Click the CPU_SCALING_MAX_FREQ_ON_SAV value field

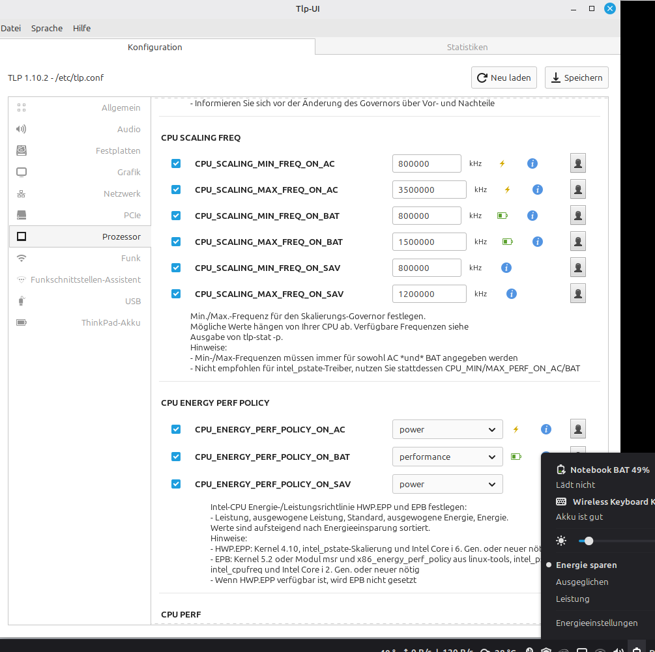click(429, 294)
